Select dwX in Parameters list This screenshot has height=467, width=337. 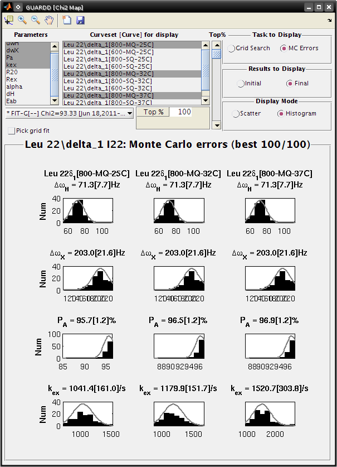[28, 50]
